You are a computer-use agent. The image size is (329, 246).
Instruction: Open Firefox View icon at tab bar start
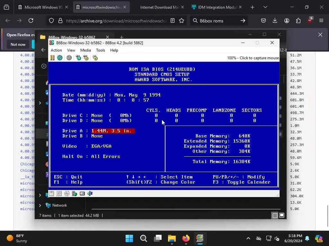pos(6,7)
